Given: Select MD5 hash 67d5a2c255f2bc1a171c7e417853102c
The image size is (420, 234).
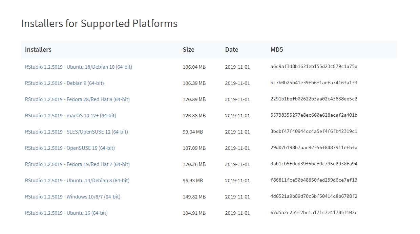Looking at the screenshot, I should [314, 213].
